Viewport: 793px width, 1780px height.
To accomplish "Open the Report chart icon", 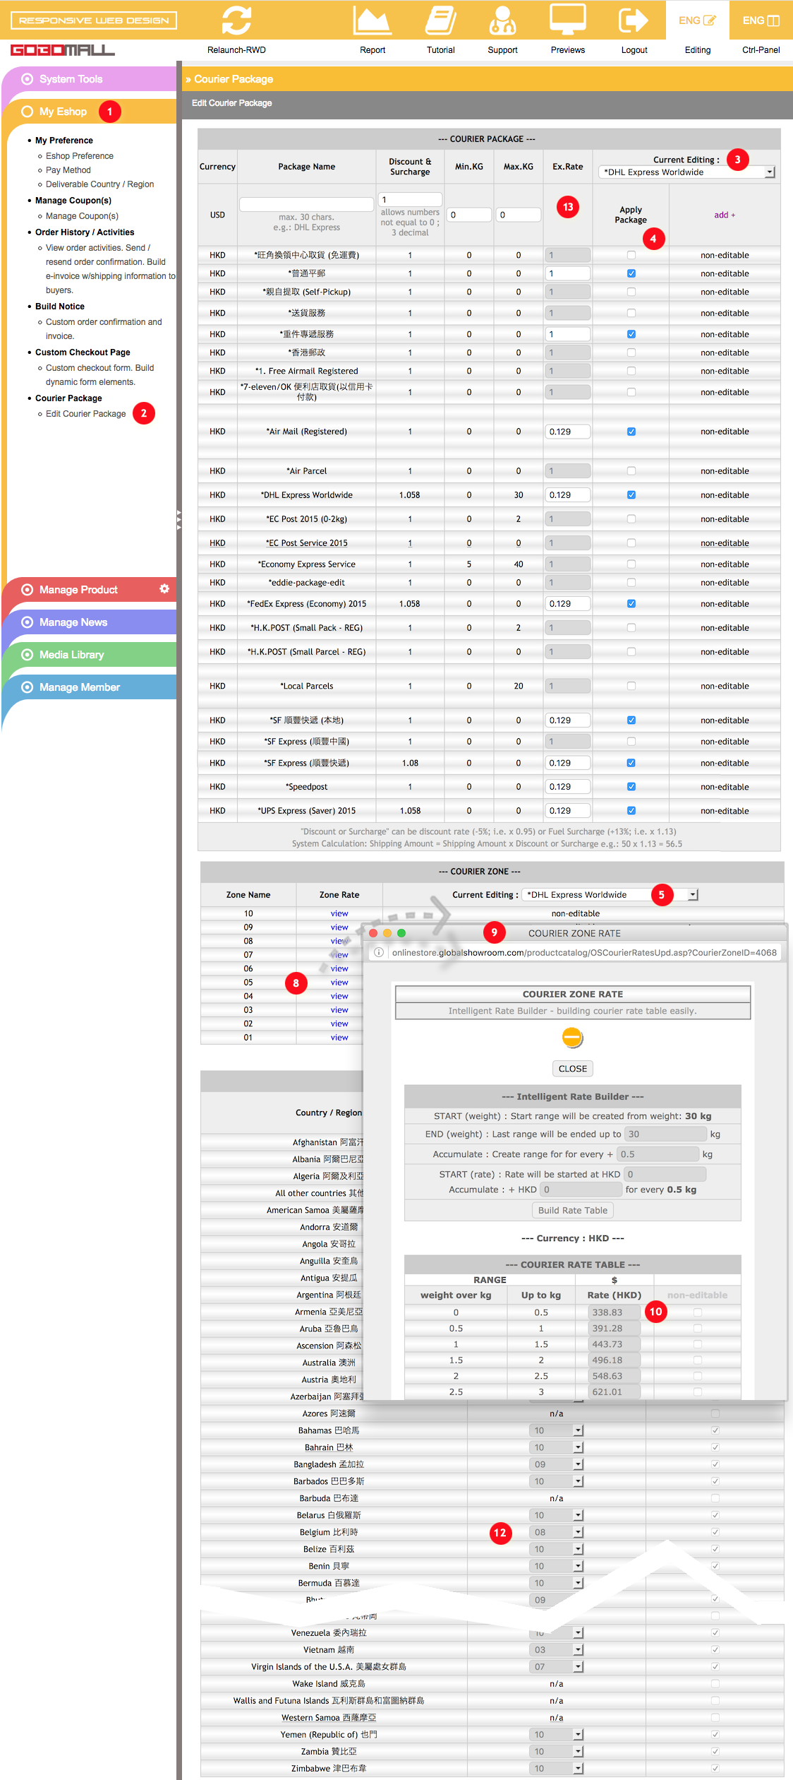I will click(x=372, y=20).
